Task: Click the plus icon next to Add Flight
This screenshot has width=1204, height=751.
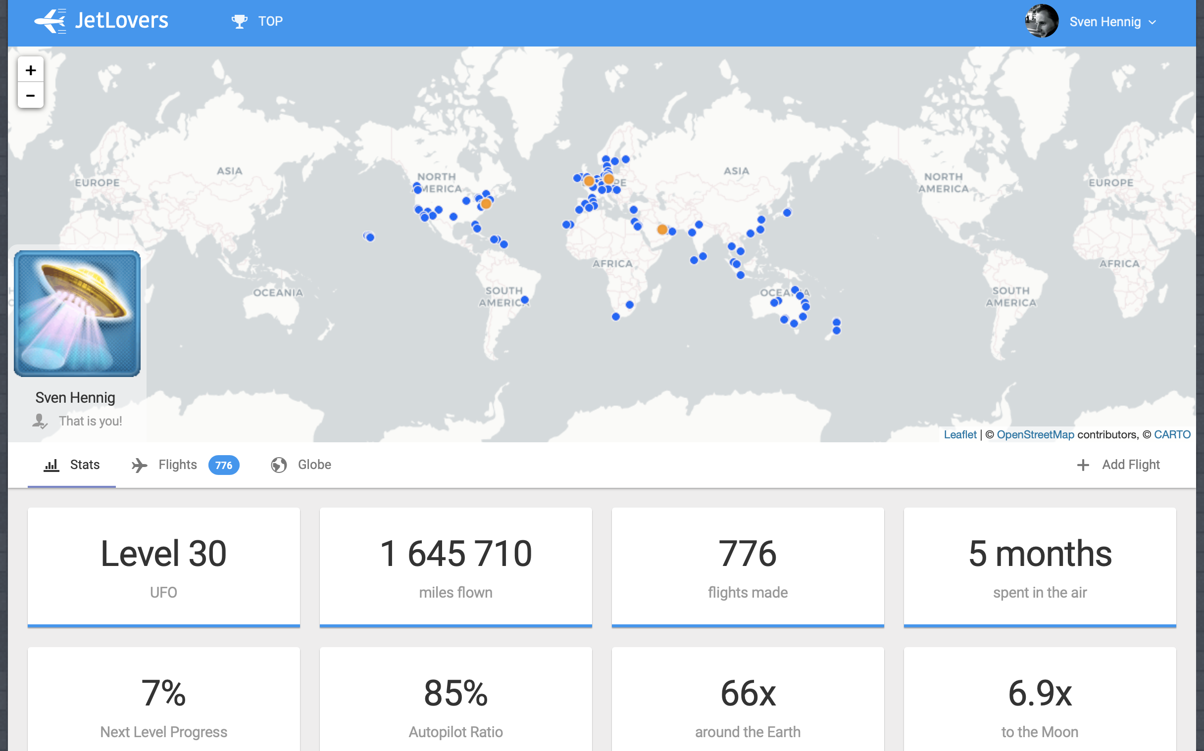Action: [x=1083, y=465]
